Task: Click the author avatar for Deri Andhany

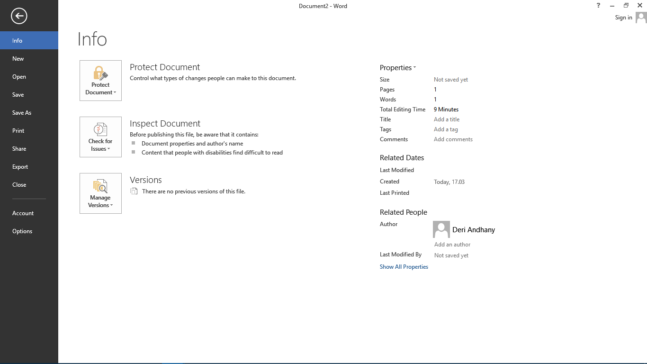Action: [441, 229]
